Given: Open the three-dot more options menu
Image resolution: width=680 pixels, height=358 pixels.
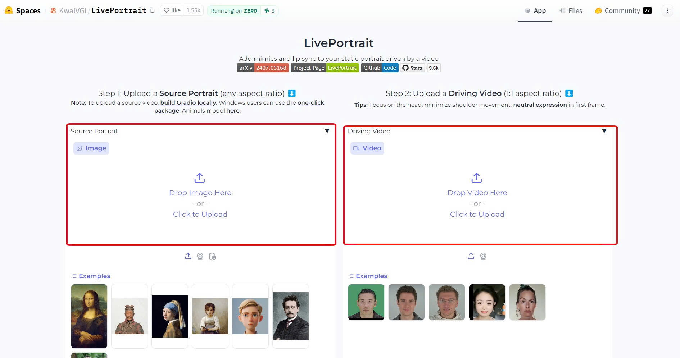Looking at the screenshot, I should 667,11.
